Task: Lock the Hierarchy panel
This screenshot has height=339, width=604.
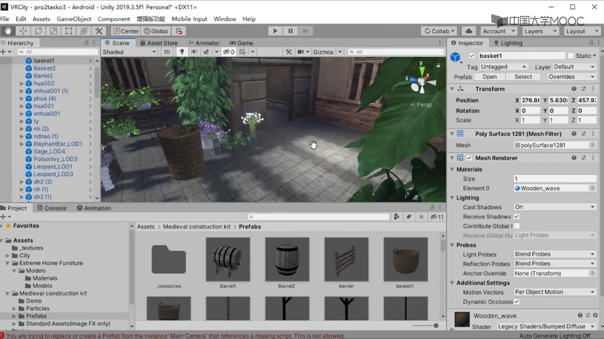Action: point(86,42)
